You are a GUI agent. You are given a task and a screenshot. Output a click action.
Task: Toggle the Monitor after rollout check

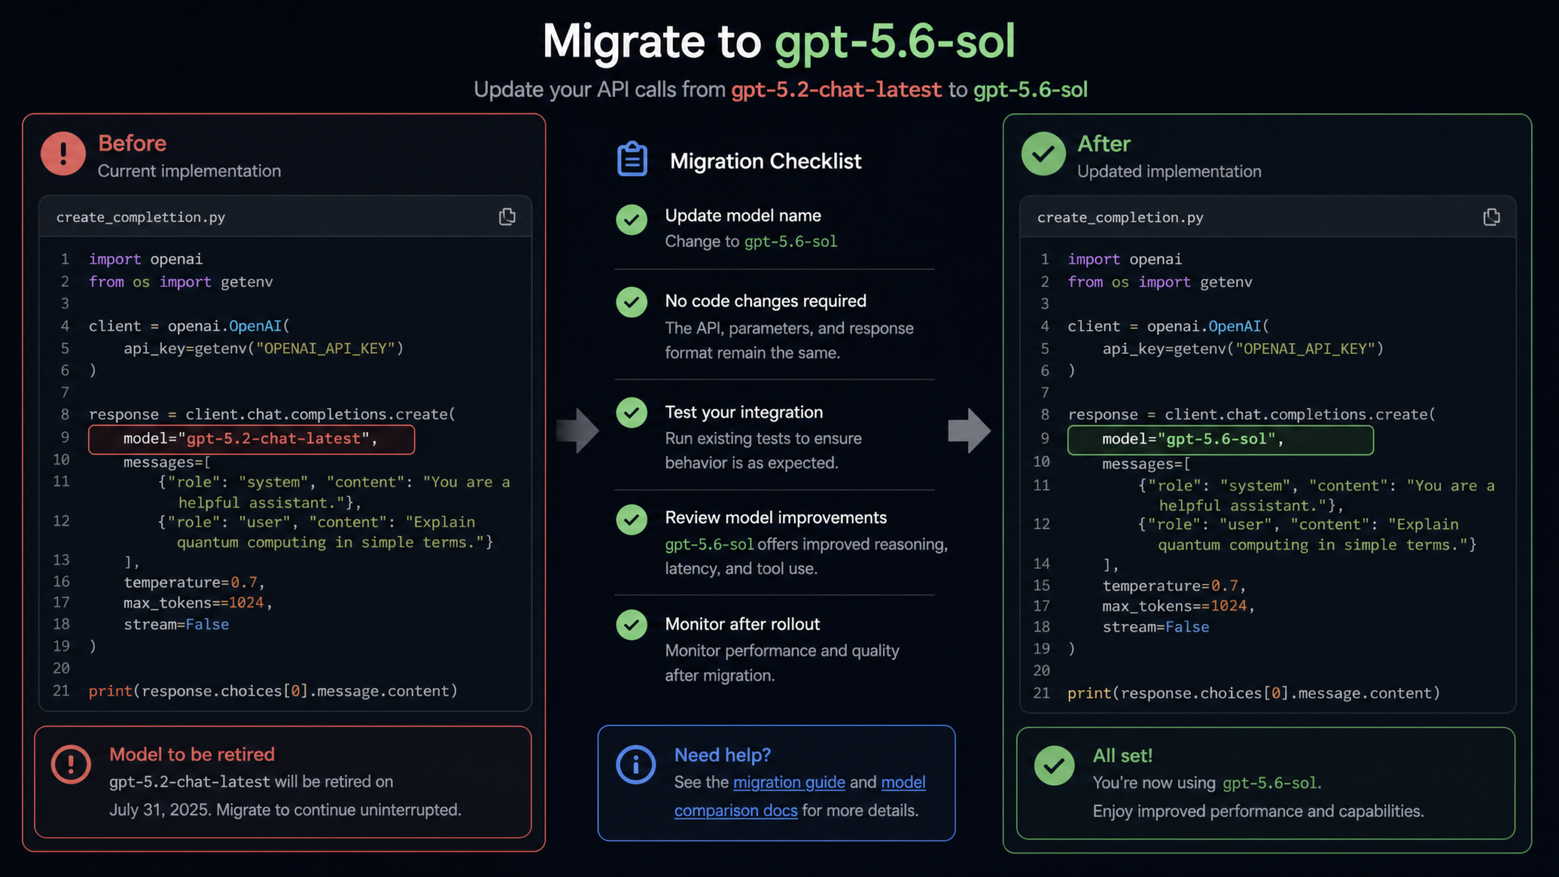point(632,625)
